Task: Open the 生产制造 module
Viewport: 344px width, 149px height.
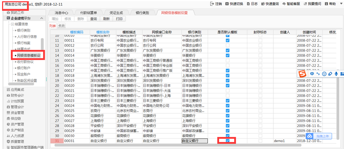Action: [15, 130]
